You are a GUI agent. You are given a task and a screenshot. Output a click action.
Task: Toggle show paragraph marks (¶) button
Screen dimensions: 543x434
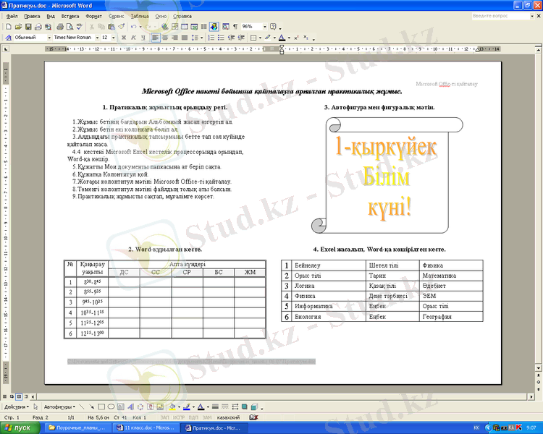click(235, 26)
